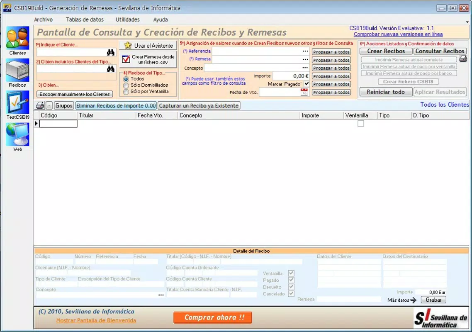Click 'Propagar a todos' for Remesa
Viewport: 472px width, 332px height.
pos(331,60)
